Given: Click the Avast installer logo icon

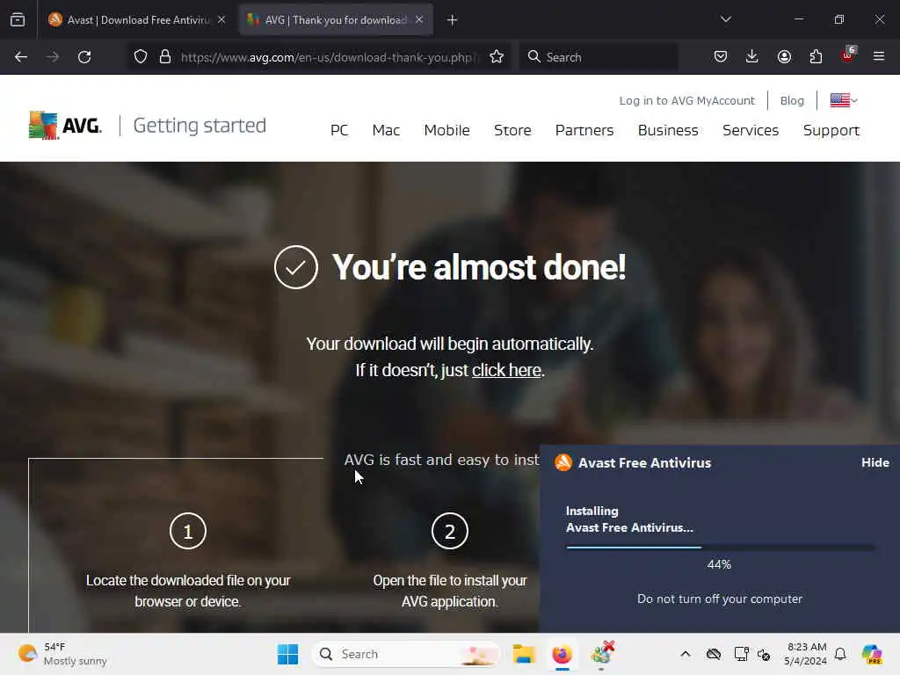Looking at the screenshot, I should 563,462.
